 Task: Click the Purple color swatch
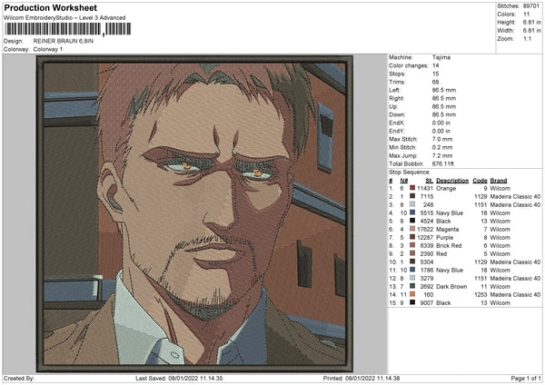tap(412, 237)
